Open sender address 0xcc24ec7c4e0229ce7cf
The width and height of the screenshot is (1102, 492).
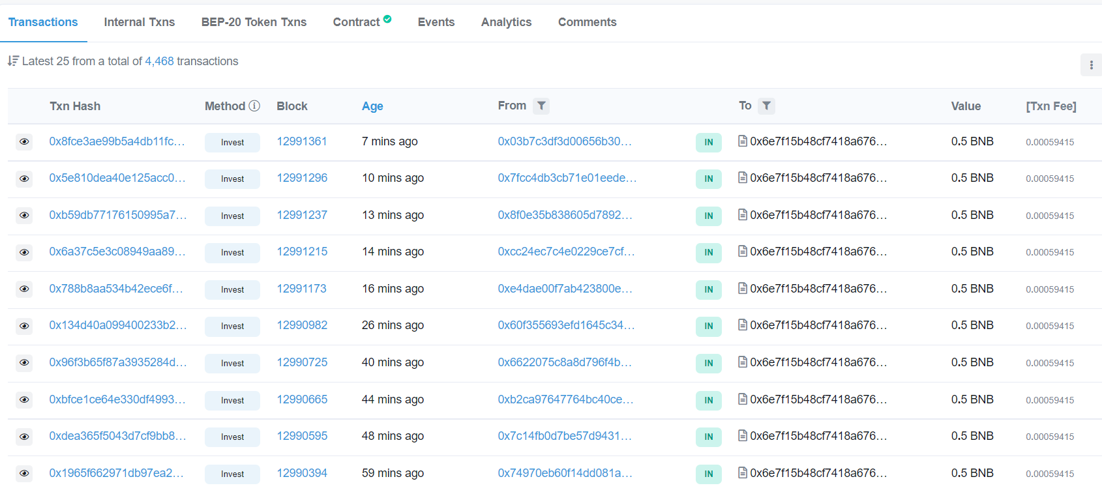[566, 252]
